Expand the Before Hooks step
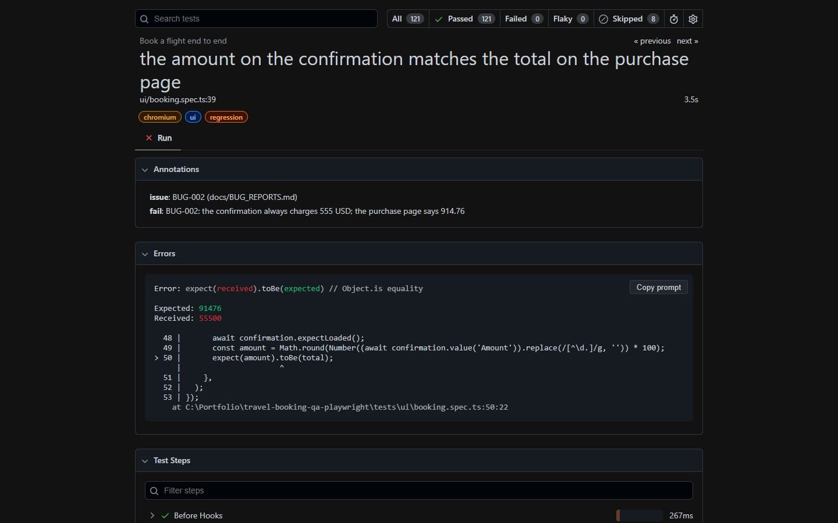Viewport: 838px width, 523px height. click(152, 516)
